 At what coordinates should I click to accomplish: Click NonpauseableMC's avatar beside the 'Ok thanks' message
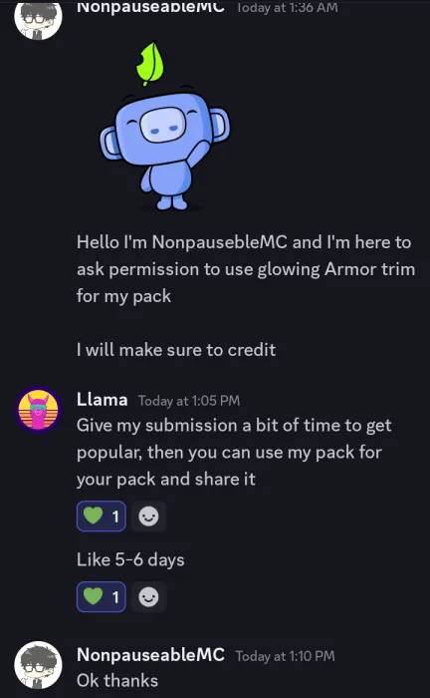pyautogui.click(x=38, y=665)
